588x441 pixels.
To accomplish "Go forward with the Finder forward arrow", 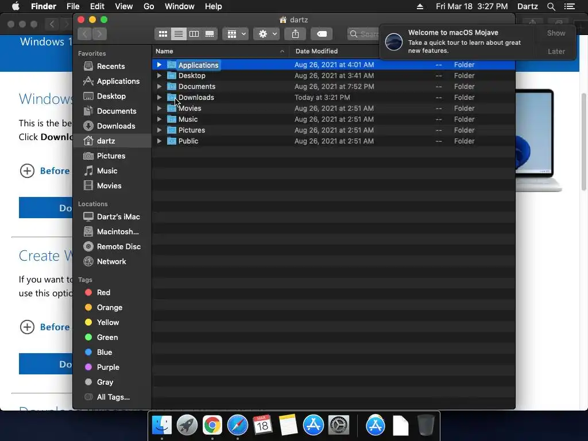I will (99, 34).
